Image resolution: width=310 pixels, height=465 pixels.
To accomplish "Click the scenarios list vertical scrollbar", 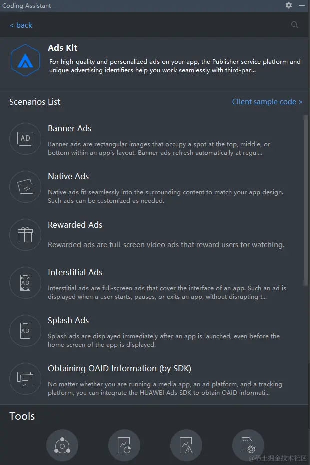I will (305, 201).
